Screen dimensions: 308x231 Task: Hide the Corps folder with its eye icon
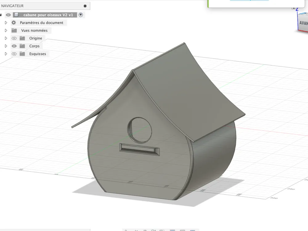(14, 46)
